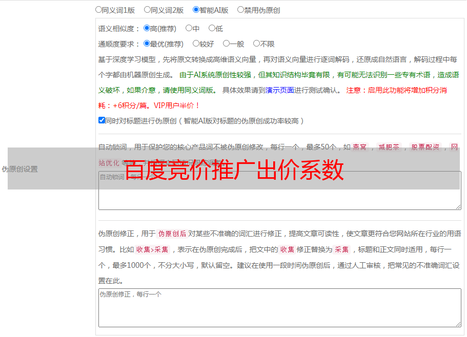The height and width of the screenshot is (337, 467).
Task: Focus the 伪原创修正 text area
Action: click(x=279, y=307)
